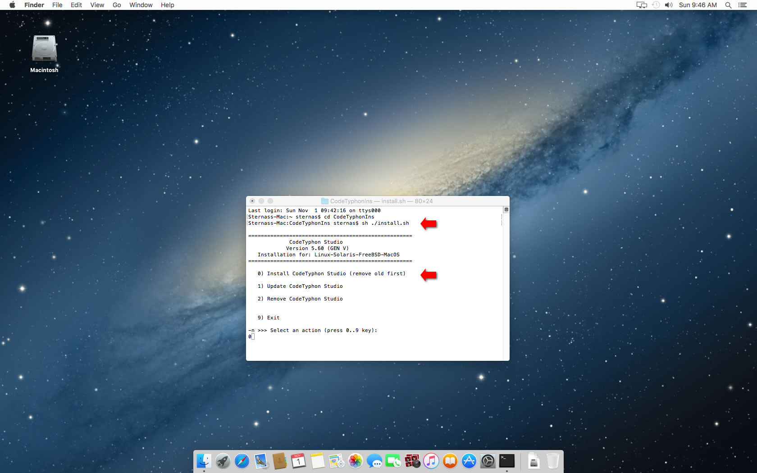Close the Terminal window
Viewport: 757px width, 473px height.
tap(252, 201)
